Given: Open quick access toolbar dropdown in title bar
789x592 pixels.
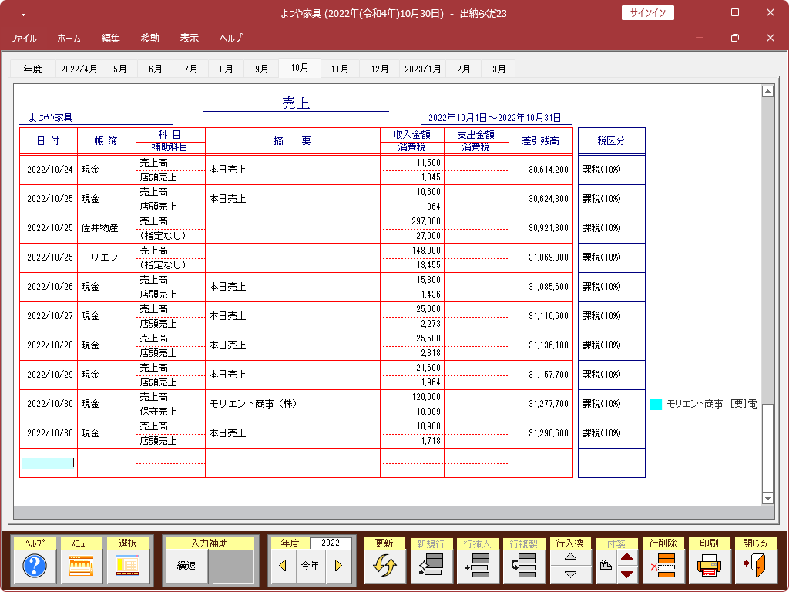Looking at the screenshot, I should click(23, 14).
